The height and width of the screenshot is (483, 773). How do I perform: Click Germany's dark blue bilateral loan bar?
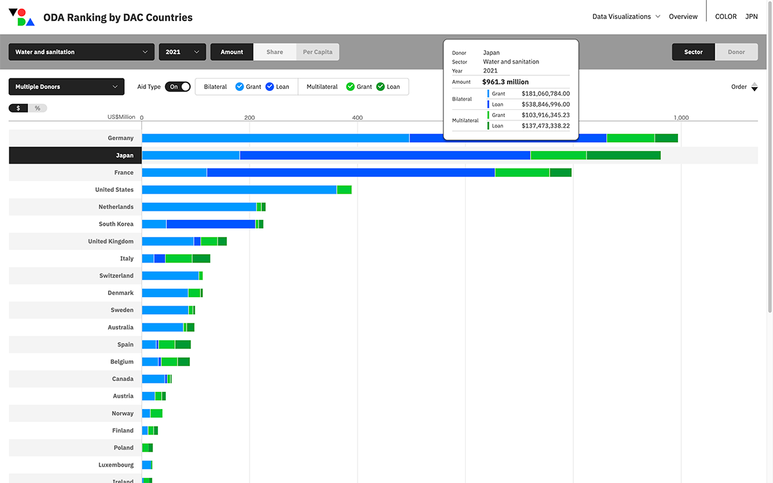508,138
